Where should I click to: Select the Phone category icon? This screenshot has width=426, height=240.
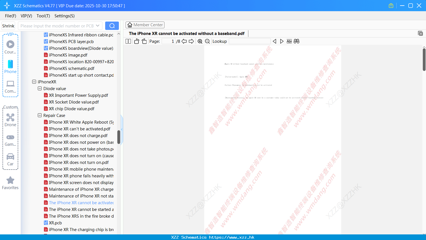(x=10, y=64)
